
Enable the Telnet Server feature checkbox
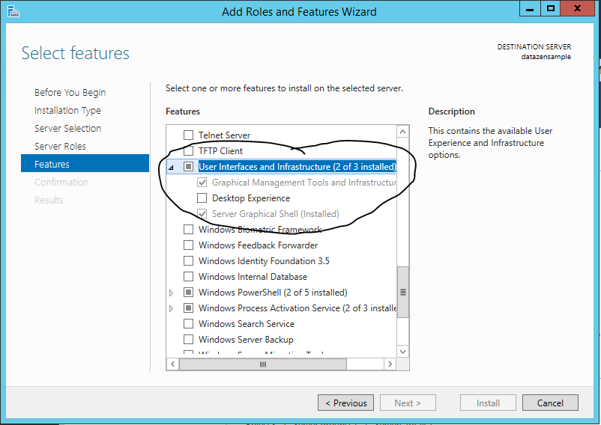[189, 135]
